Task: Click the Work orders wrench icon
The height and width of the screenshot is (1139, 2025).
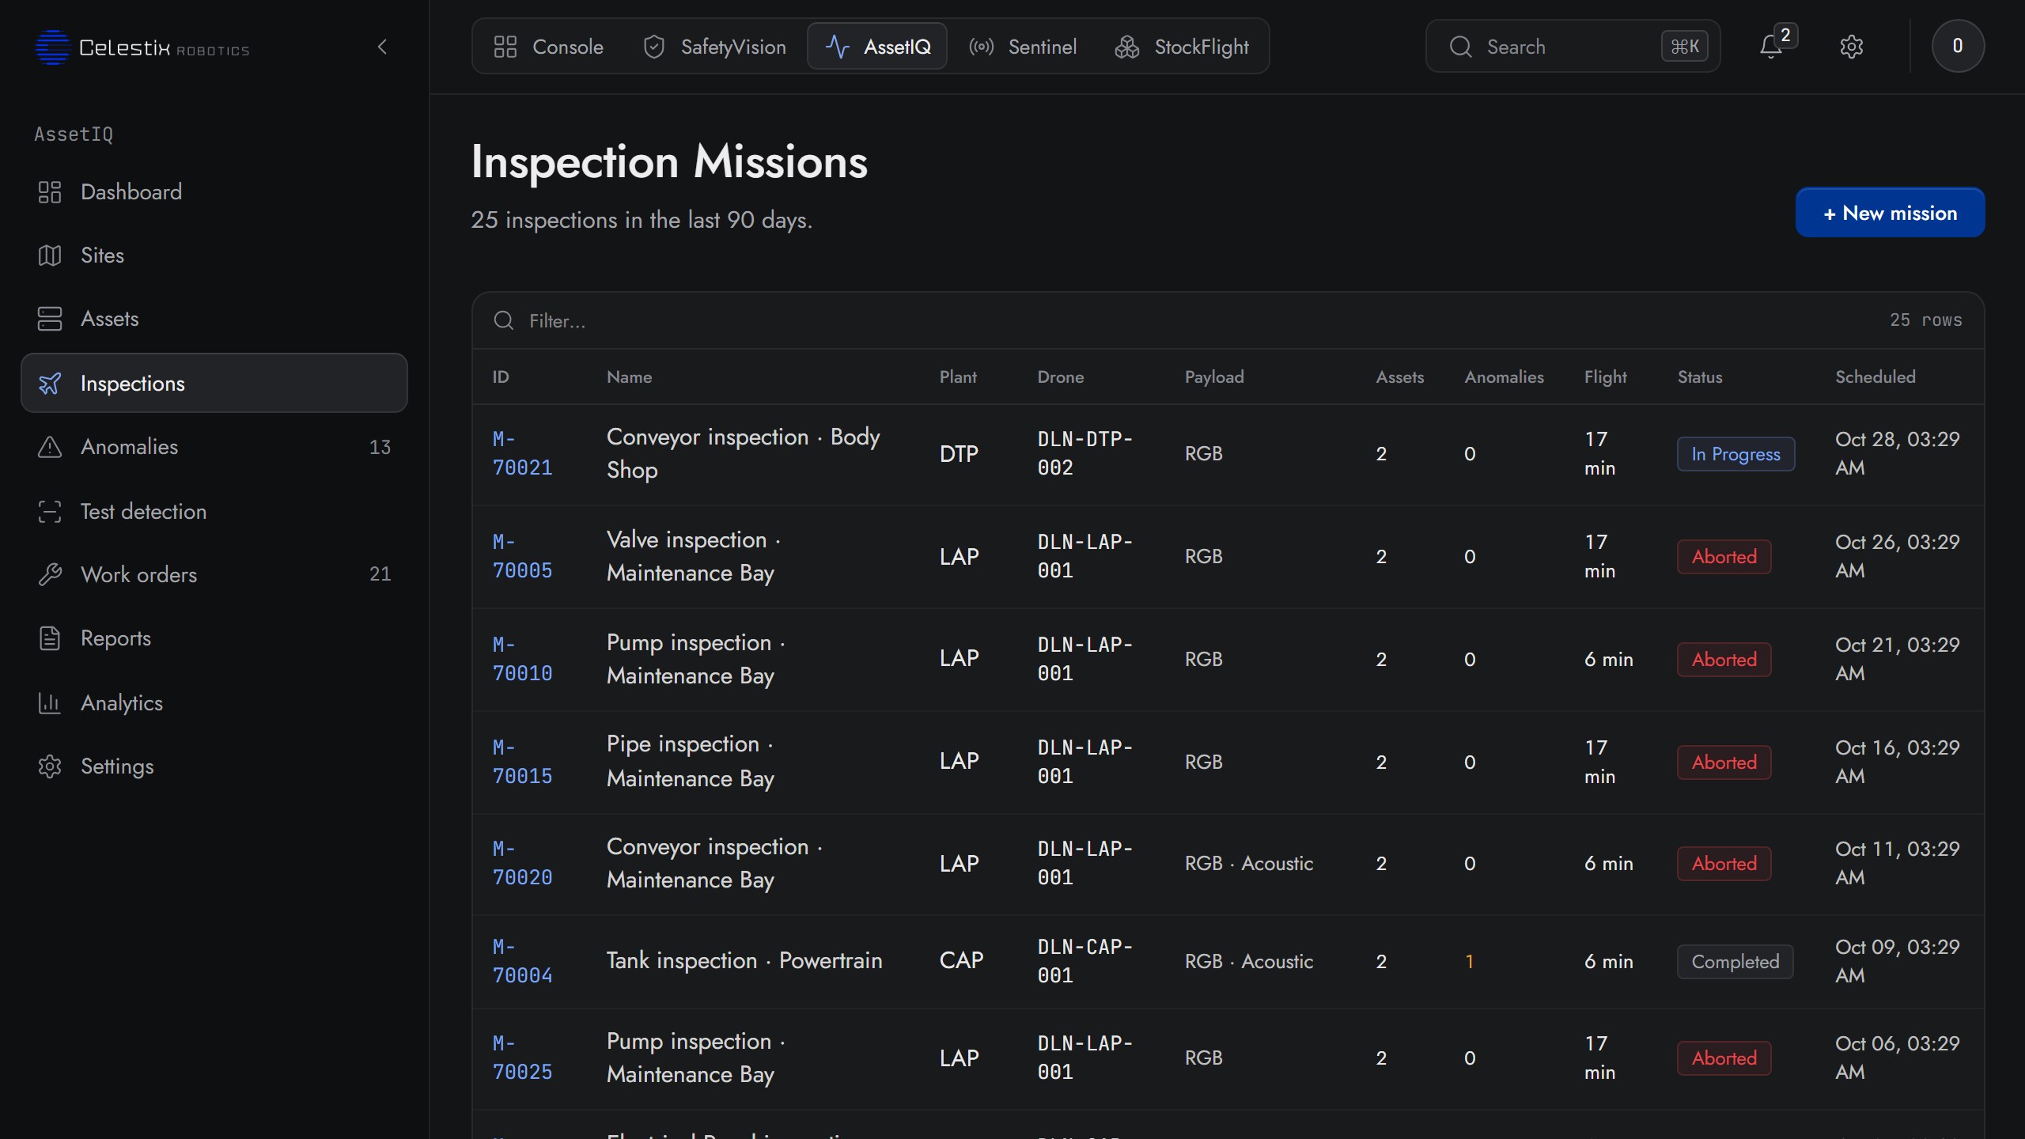Action: [x=50, y=575]
